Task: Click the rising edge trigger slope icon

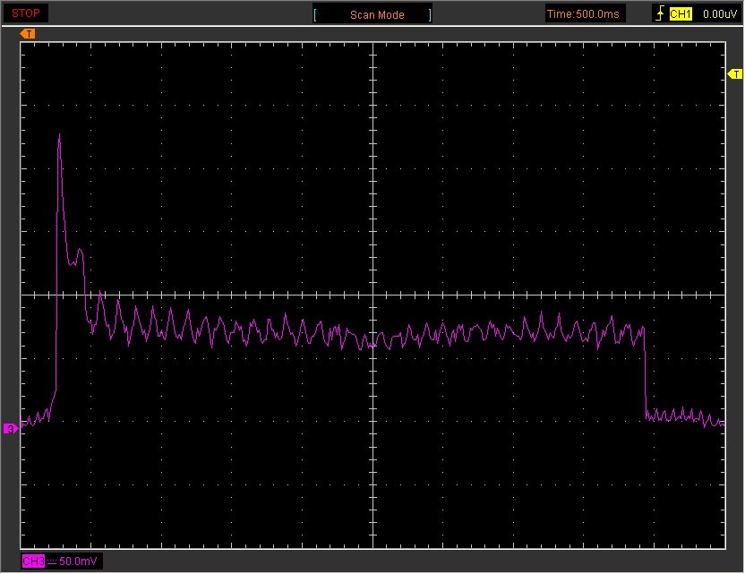Action: click(x=660, y=13)
